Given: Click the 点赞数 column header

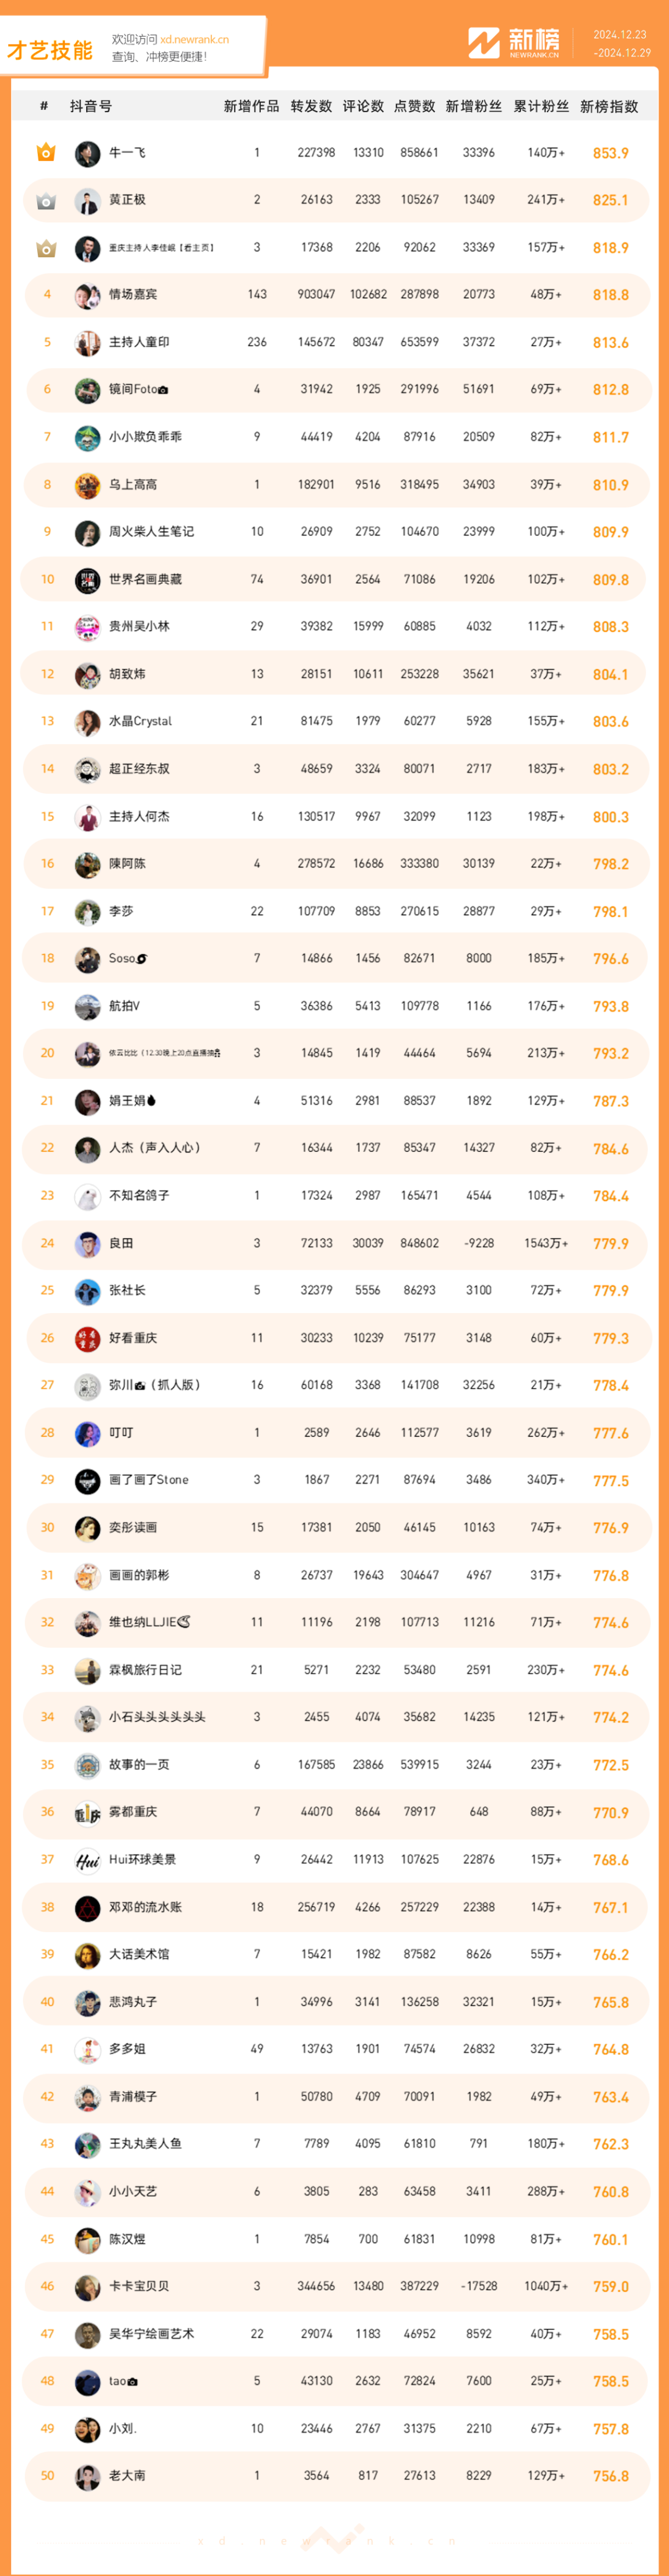Looking at the screenshot, I should point(415,106).
